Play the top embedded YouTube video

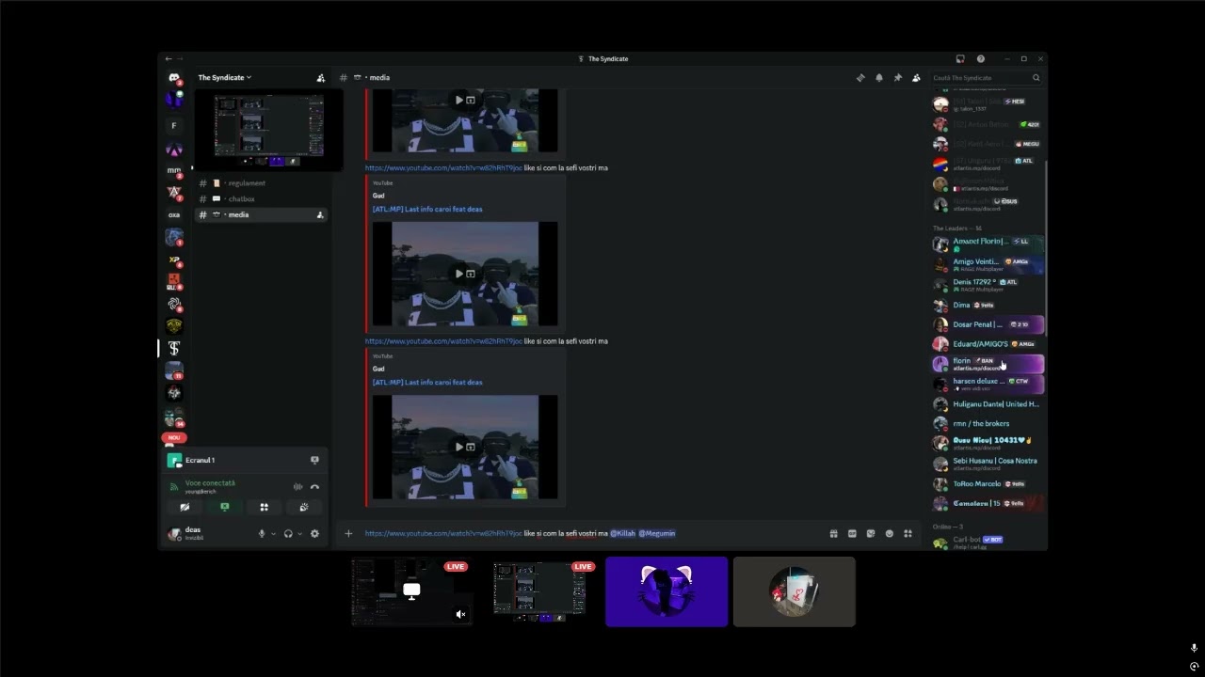458,100
